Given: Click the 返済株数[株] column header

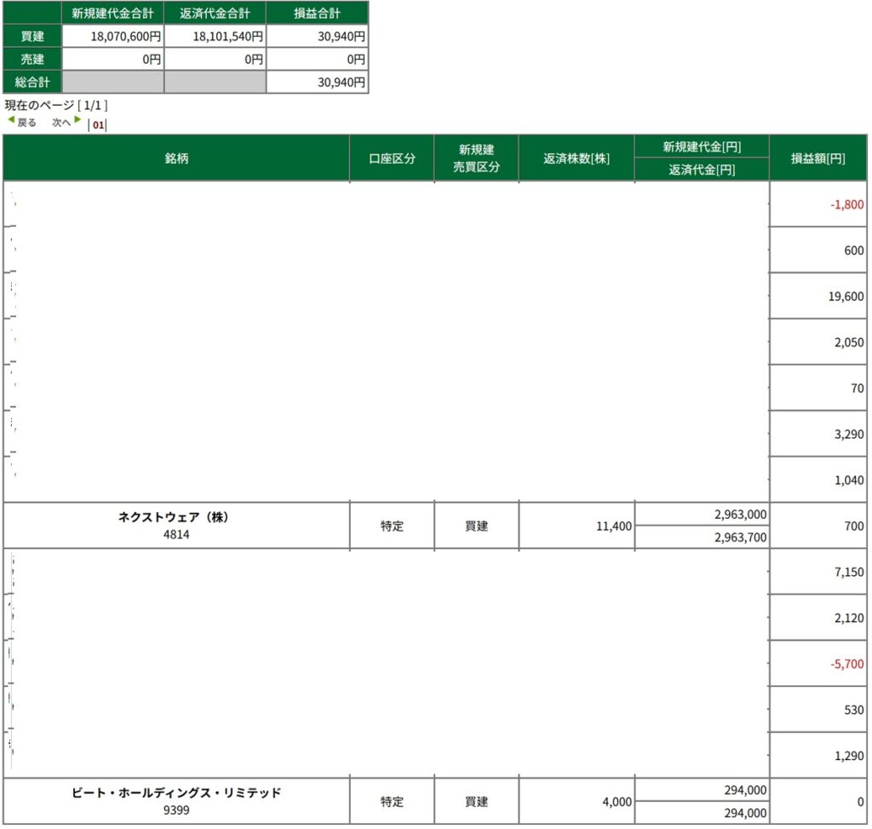Looking at the screenshot, I should point(577,158).
